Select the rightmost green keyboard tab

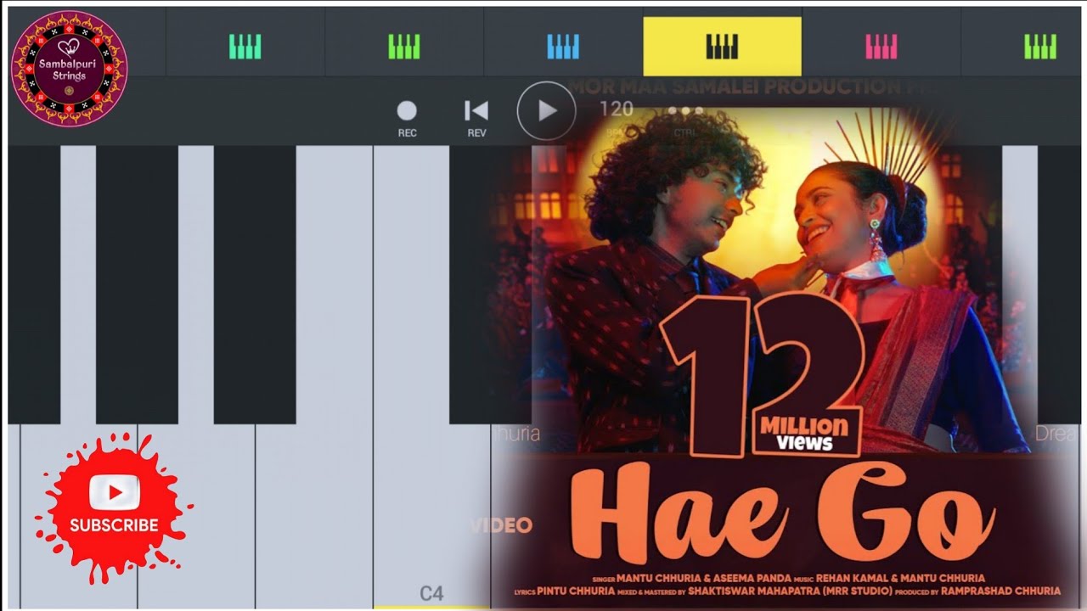pyautogui.click(x=1039, y=46)
